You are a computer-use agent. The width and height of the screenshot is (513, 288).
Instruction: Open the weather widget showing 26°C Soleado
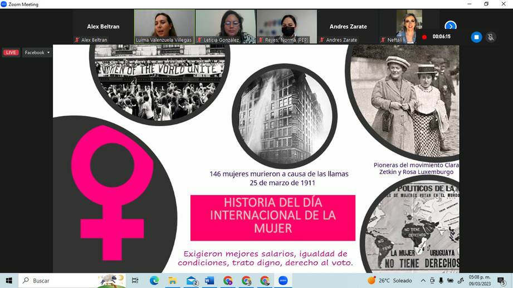click(x=390, y=280)
